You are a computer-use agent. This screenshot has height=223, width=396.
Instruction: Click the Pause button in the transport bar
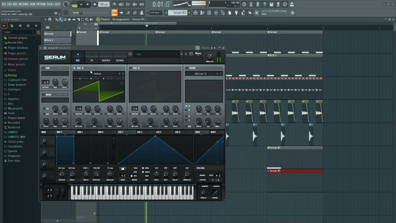pos(81,4)
